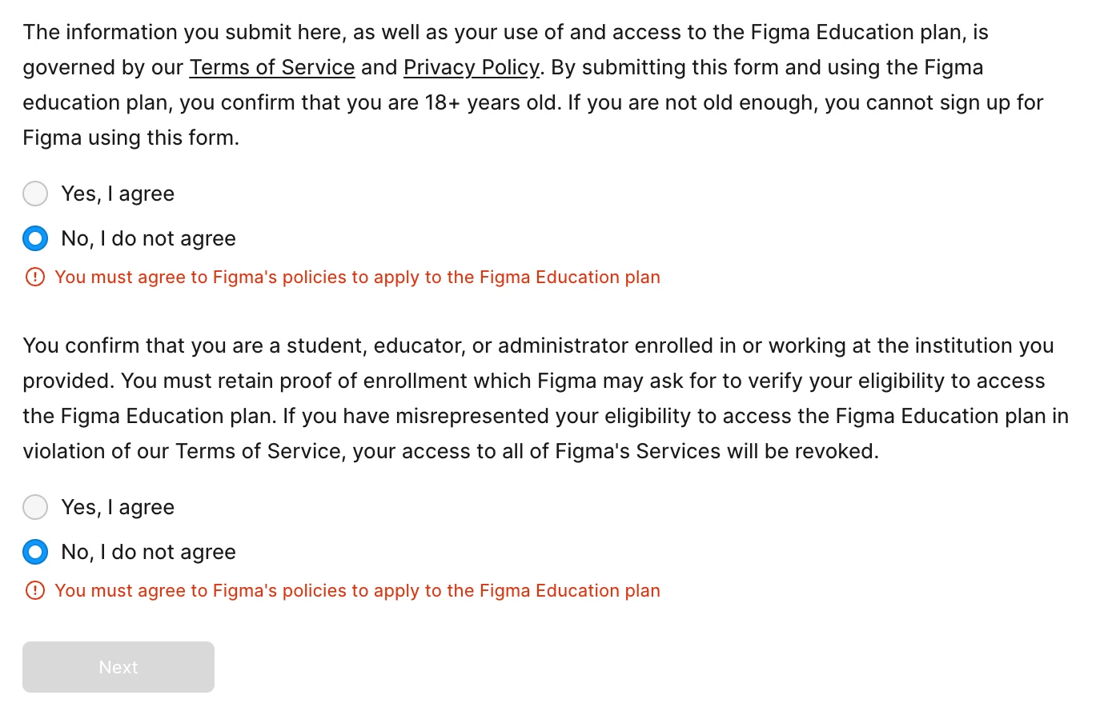Click the second red "You must agree" error message

click(357, 590)
